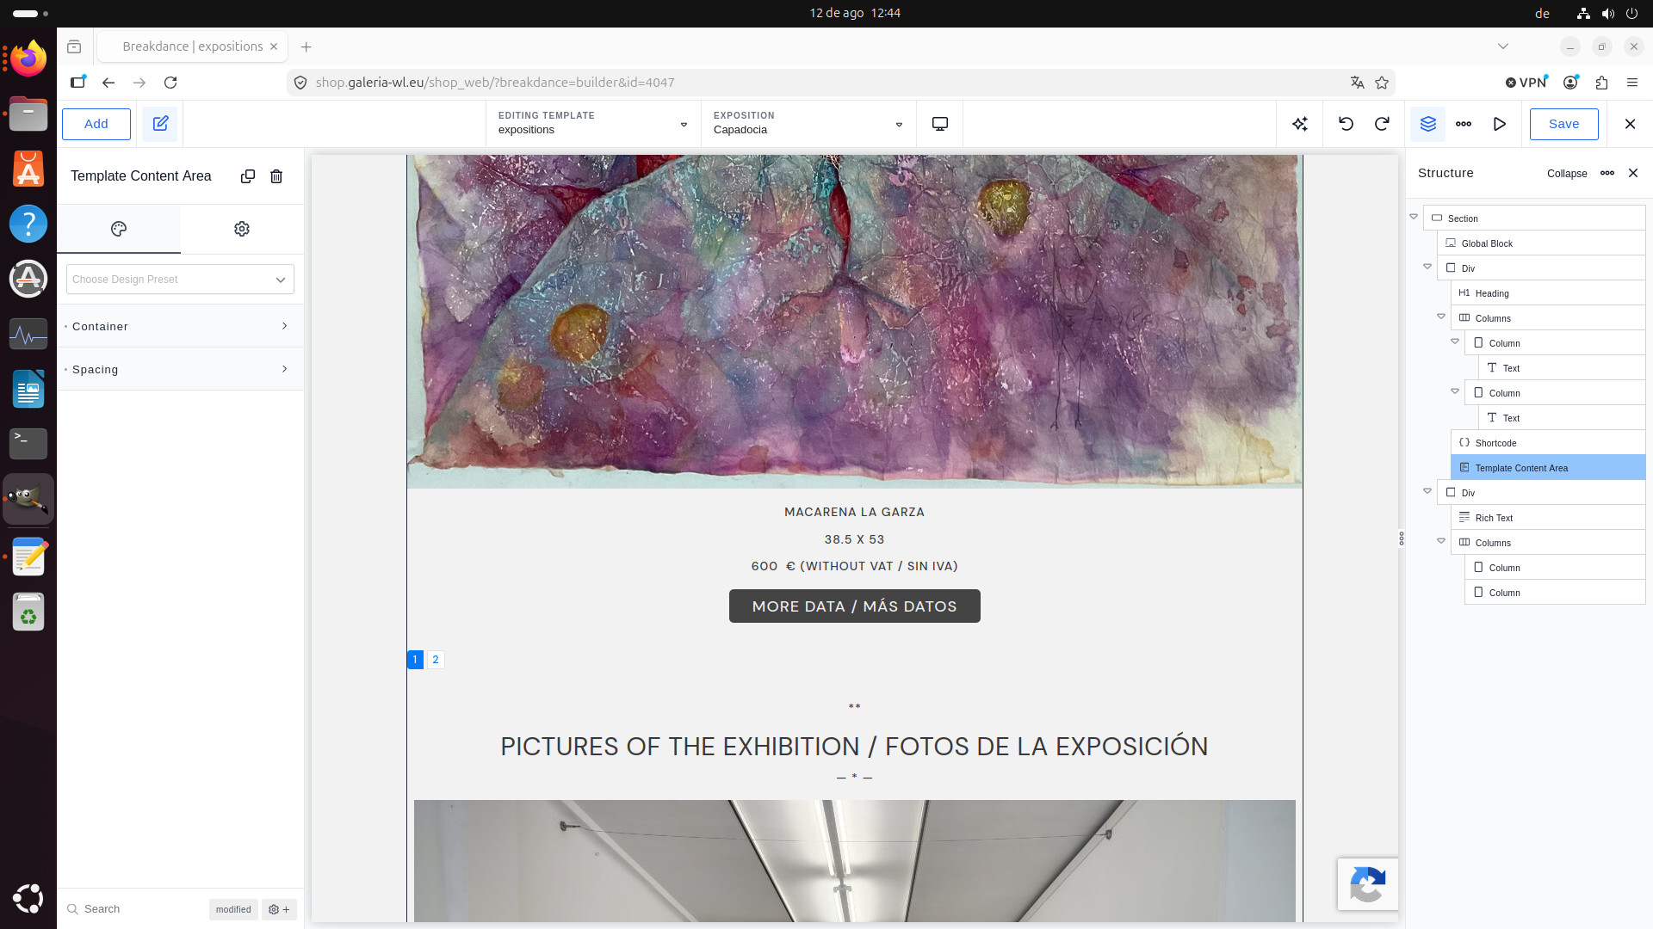Image resolution: width=1653 pixels, height=929 pixels.
Task: Click the address bar URL field
Action: pos(826,83)
